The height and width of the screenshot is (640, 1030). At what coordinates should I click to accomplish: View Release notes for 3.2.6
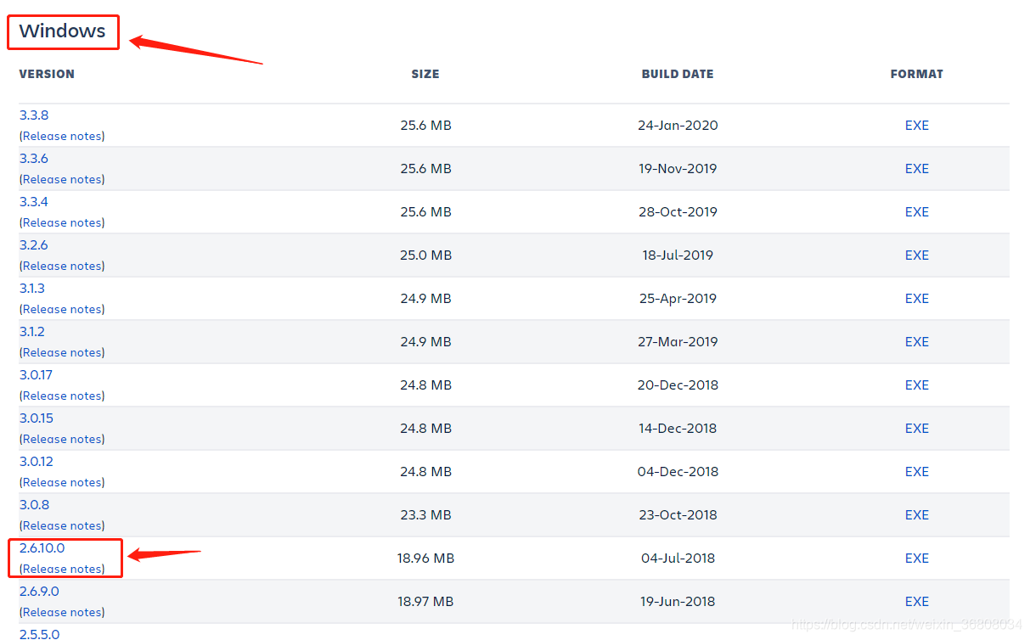[x=62, y=266]
